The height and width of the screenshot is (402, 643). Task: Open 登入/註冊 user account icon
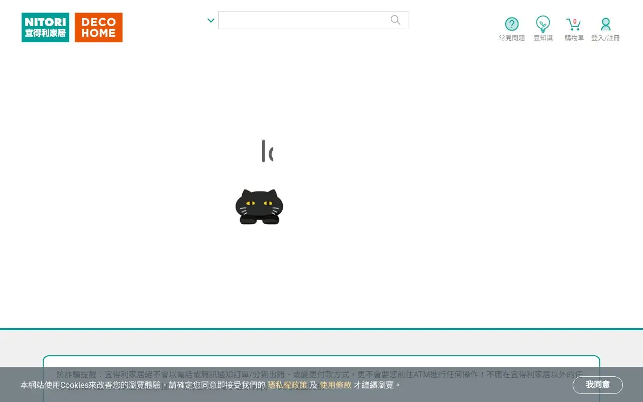click(606, 24)
